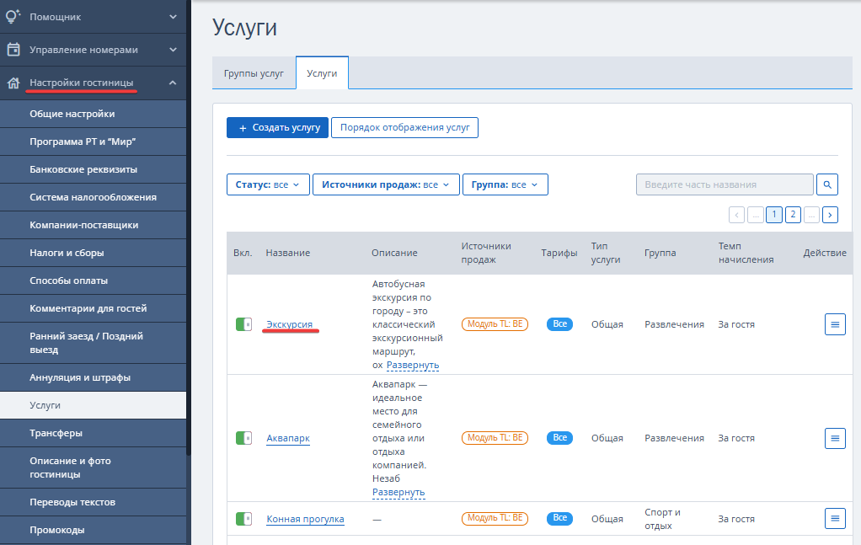Click the Создать услугу button
The height and width of the screenshot is (545, 861).
[277, 127]
